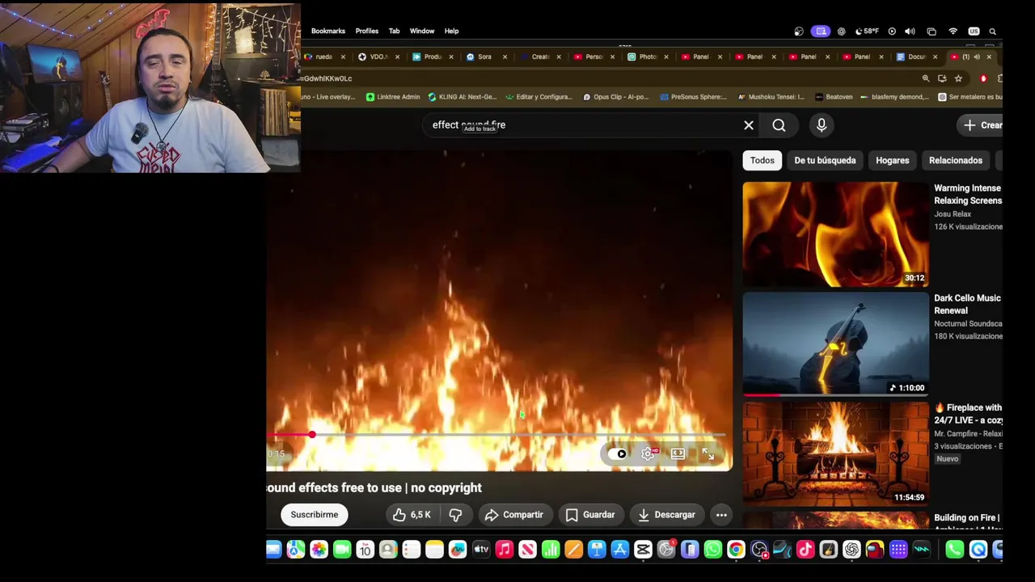Viewport: 1035px width, 582px height.
Task: Enter fullscreen on the video player
Action: pos(708,453)
